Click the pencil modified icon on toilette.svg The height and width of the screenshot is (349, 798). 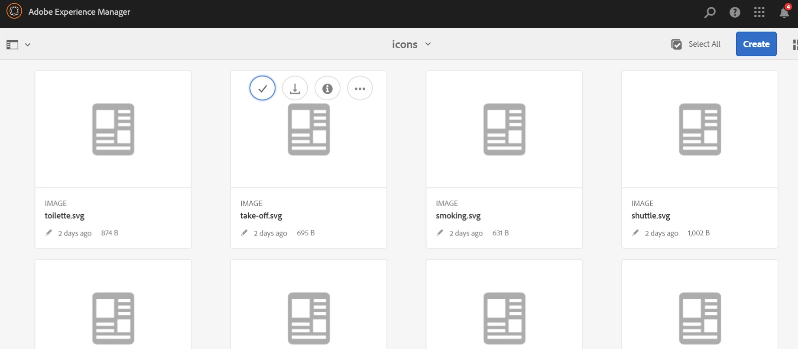tap(49, 233)
